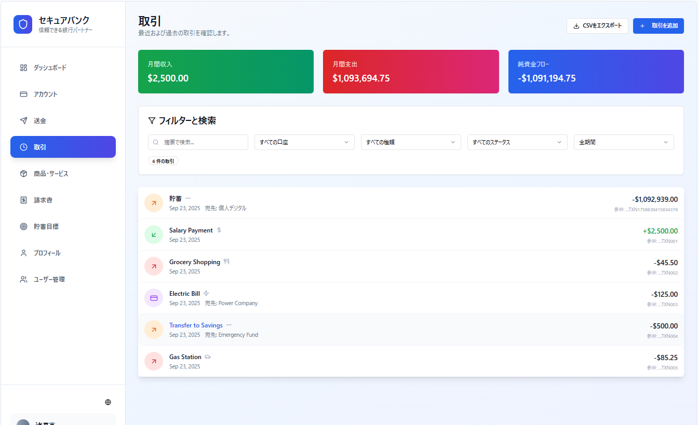
Task: Go to ダッシュボード in the sidebar
Action: [x=50, y=67]
